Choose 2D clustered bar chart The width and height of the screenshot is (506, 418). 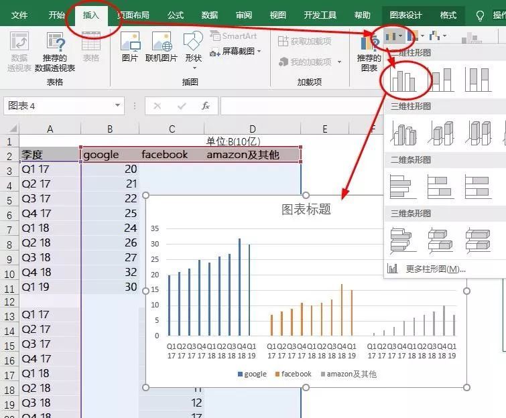[403, 186]
